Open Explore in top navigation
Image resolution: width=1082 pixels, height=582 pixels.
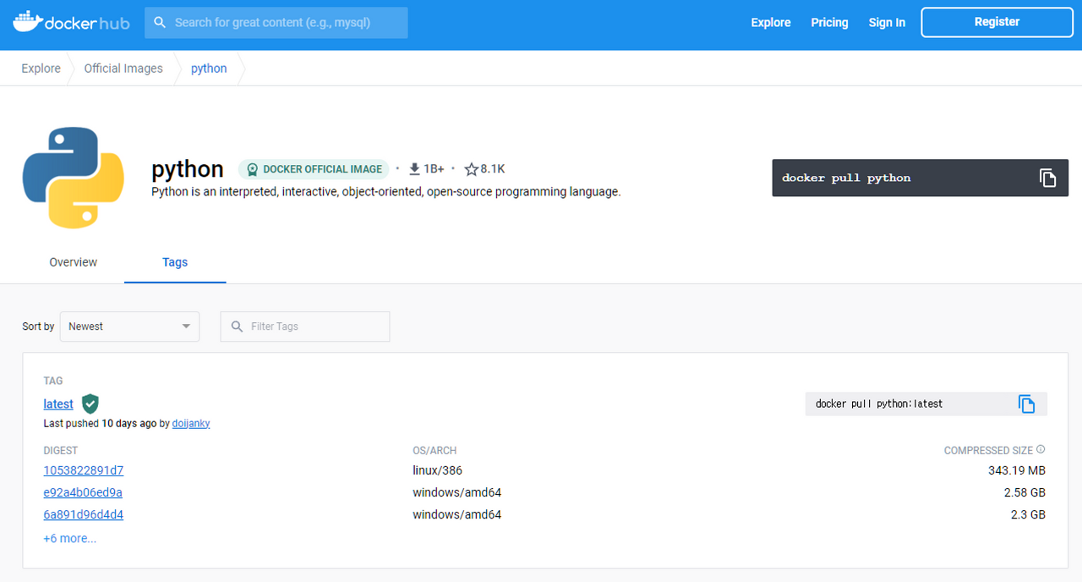pyautogui.click(x=771, y=23)
